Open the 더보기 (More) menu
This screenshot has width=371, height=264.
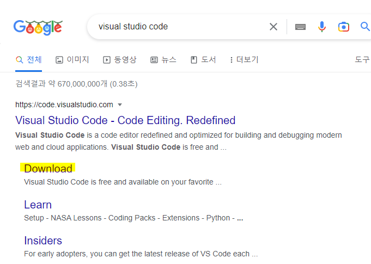pyautogui.click(x=245, y=59)
